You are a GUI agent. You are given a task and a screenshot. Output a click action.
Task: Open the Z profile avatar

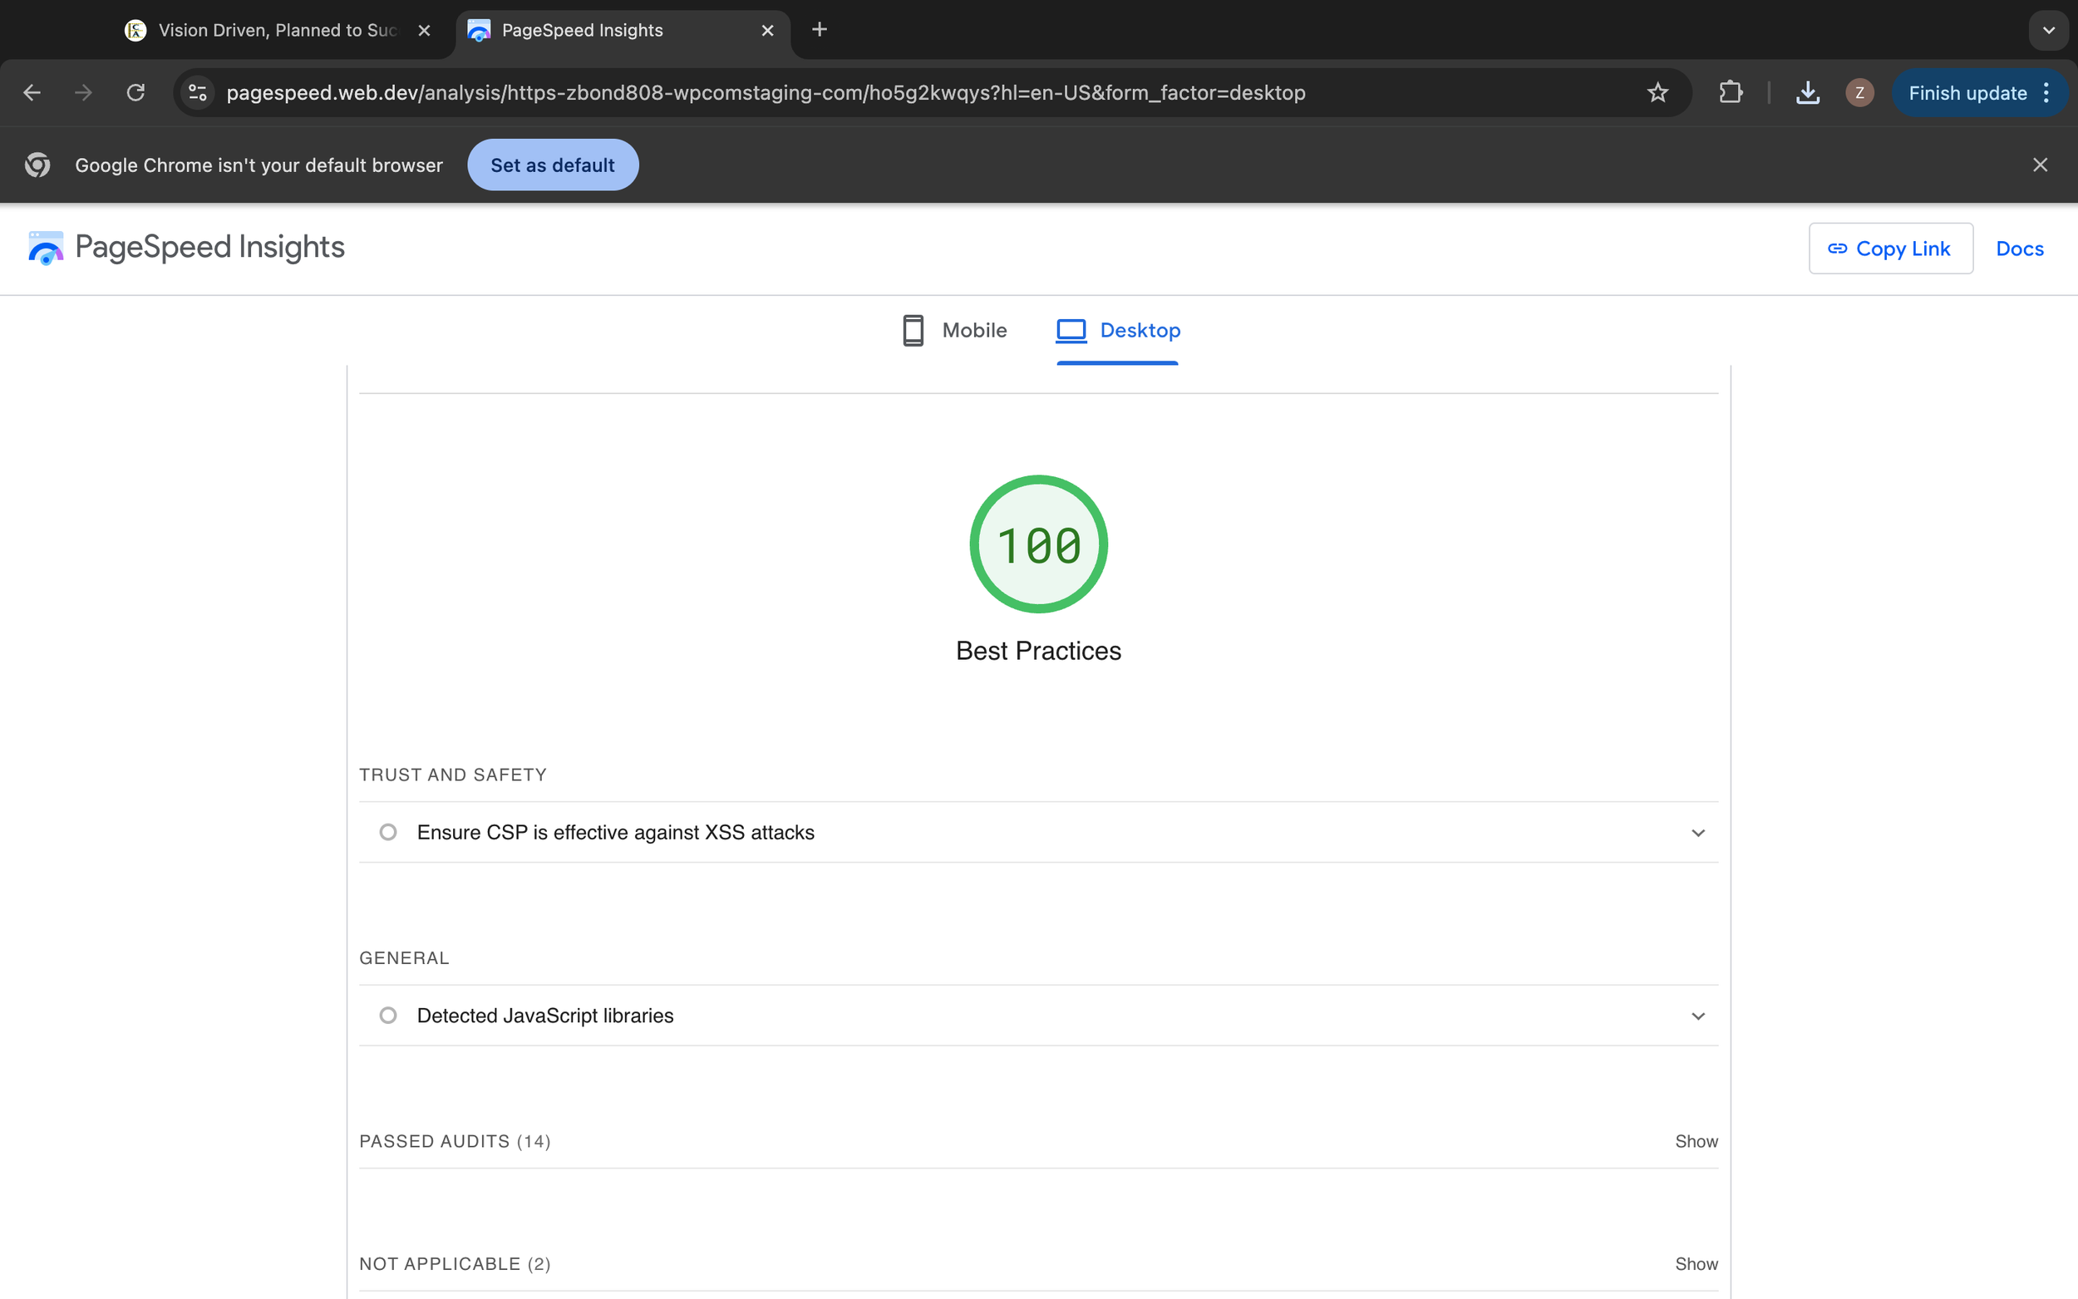[x=1859, y=93]
